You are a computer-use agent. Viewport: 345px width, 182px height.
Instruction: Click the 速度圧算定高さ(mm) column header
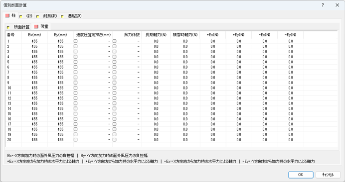pyautogui.click(x=93, y=35)
